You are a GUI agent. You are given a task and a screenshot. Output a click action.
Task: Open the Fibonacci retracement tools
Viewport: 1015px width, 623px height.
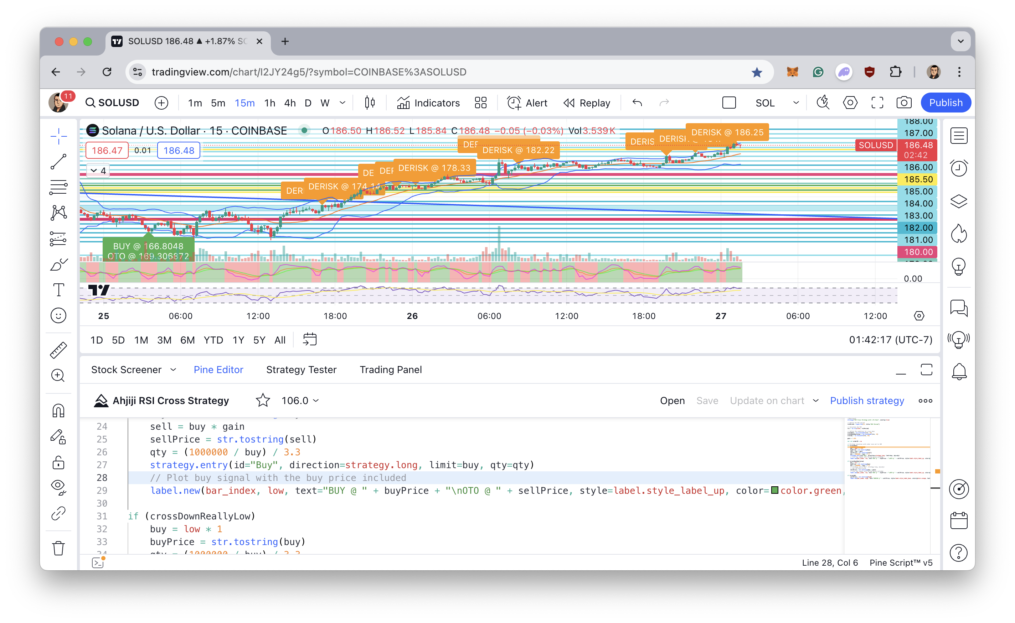(58, 187)
